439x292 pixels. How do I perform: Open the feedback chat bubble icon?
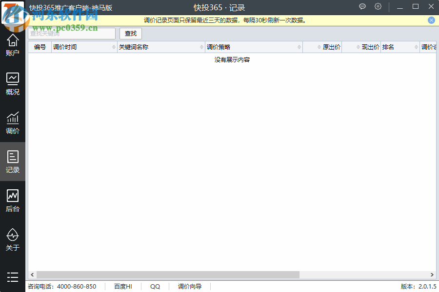(362, 6)
